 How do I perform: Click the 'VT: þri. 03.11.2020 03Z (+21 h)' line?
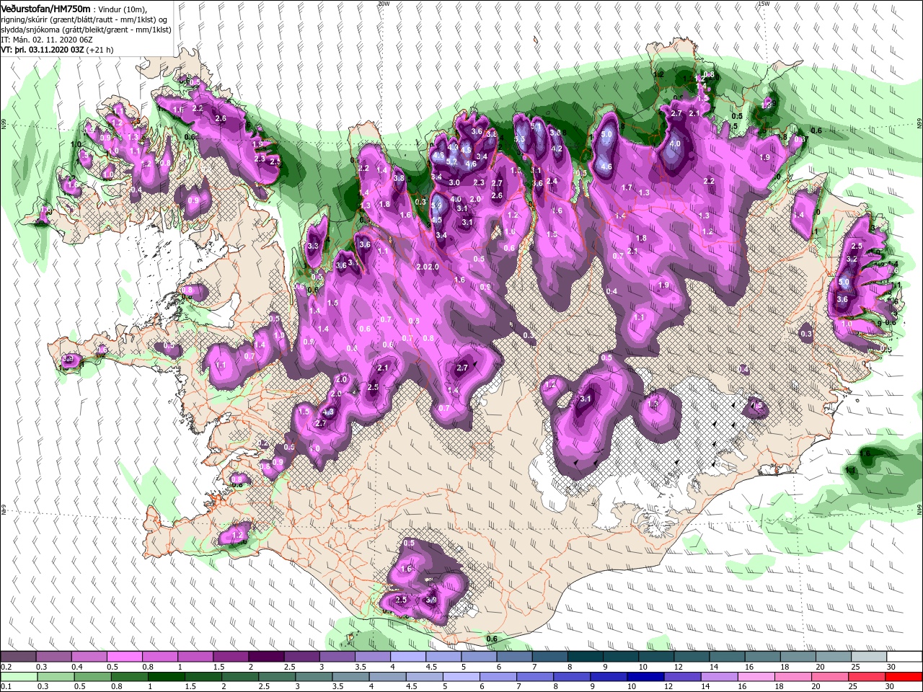tap(57, 50)
